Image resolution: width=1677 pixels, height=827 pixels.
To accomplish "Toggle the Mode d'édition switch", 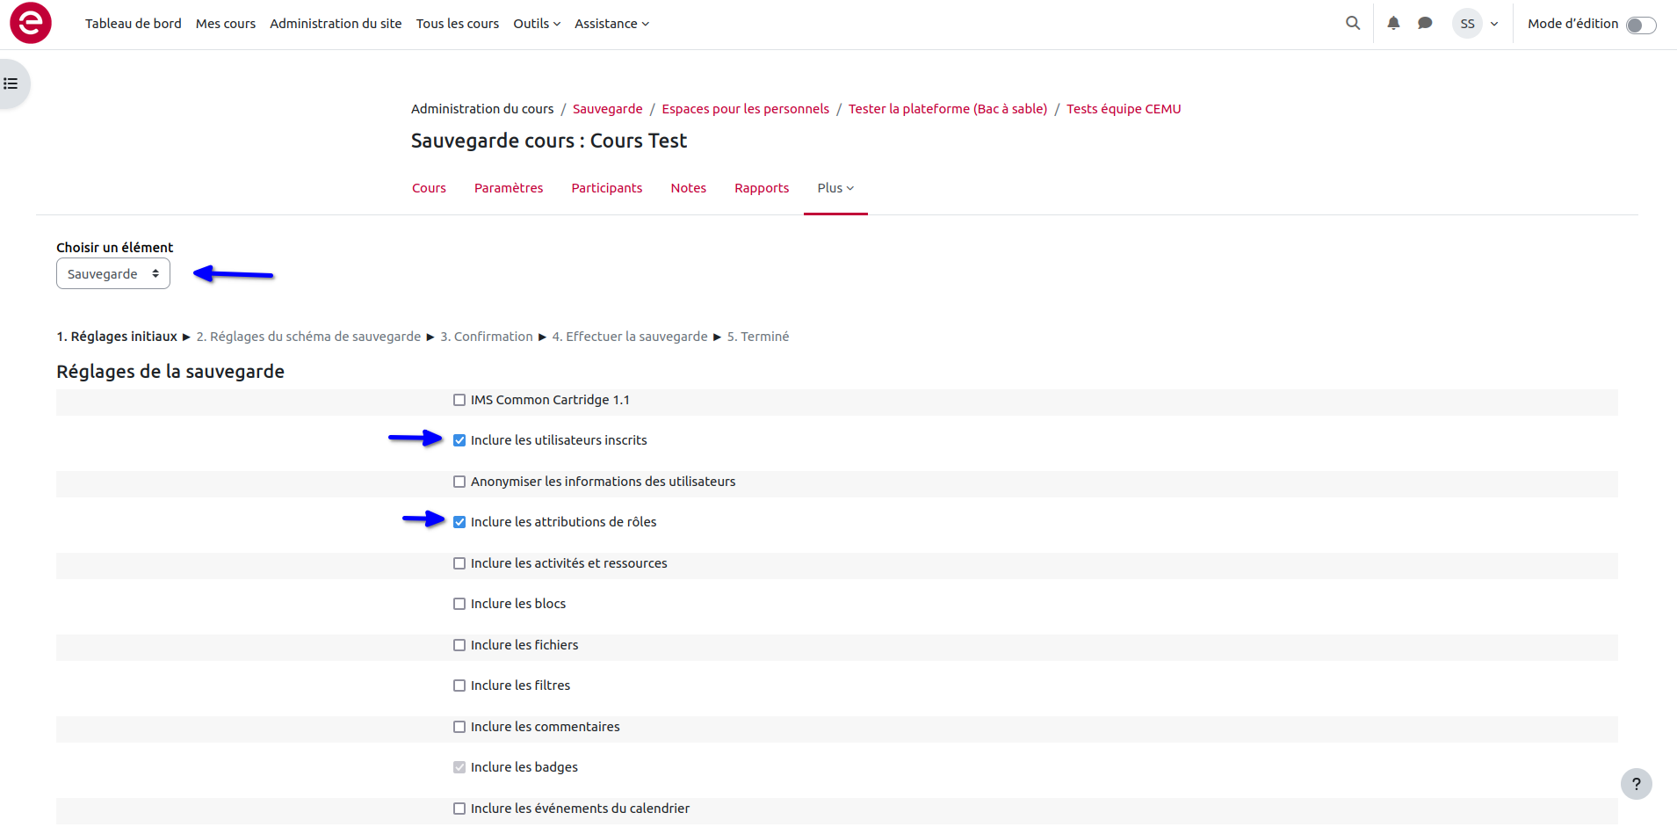I will [1640, 25].
